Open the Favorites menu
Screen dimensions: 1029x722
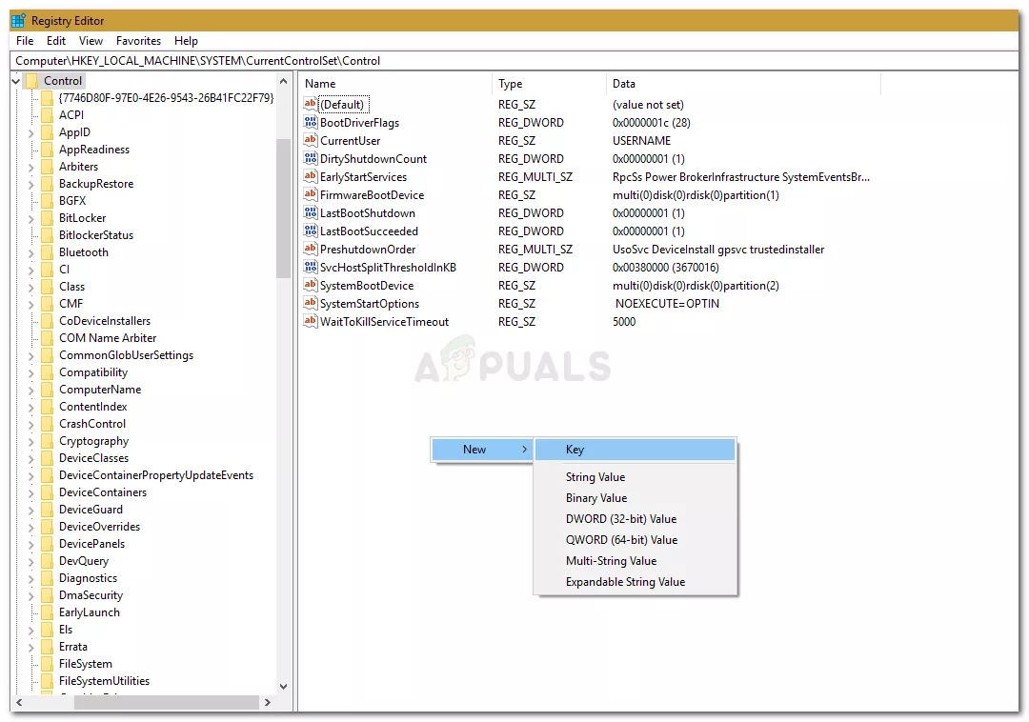(x=138, y=41)
